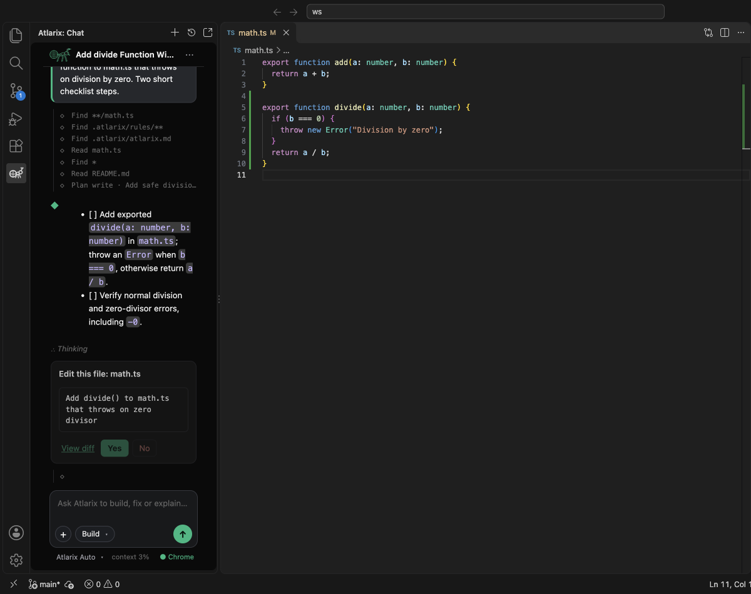
Task: Click the Add divide Function chat title
Action: click(x=125, y=55)
